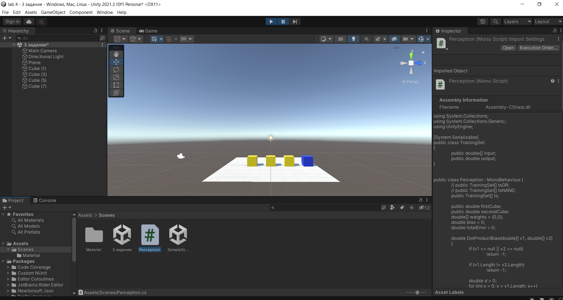
Task: Open Unity cloud services icon
Action: click(x=29, y=22)
